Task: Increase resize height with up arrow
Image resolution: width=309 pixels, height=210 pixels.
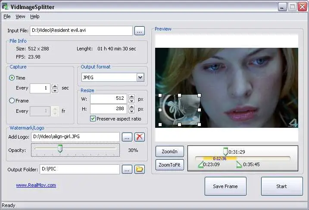Action: [x=131, y=107]
